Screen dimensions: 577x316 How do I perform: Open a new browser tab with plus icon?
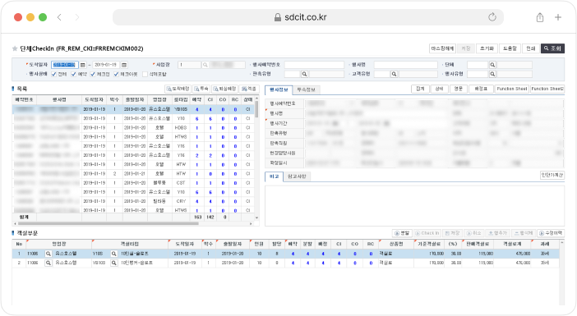point(558,17)
